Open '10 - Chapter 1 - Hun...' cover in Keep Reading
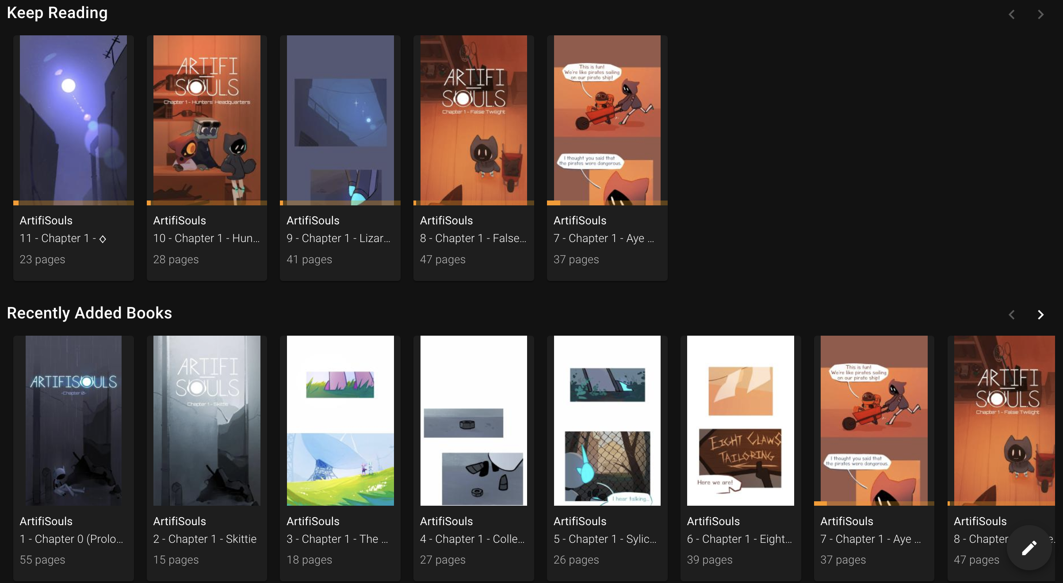The image size is (1063, 583). tap(207, 120)
